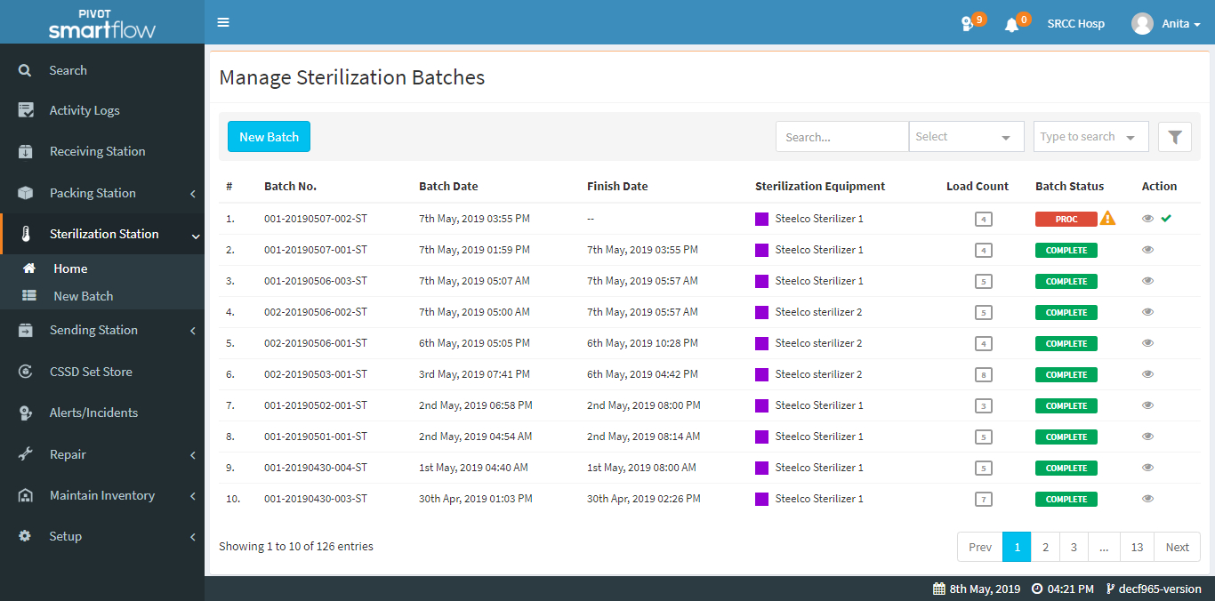Image resolution: width=1215 pixels, height=601 pixels.
Task: Click the New Batch list icon in submenu
Action: (x=29, y=296)
